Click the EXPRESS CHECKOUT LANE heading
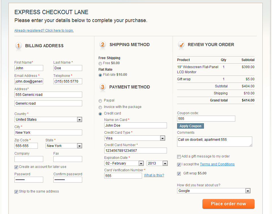Screen dimensions: 272x214 point(51,12)
